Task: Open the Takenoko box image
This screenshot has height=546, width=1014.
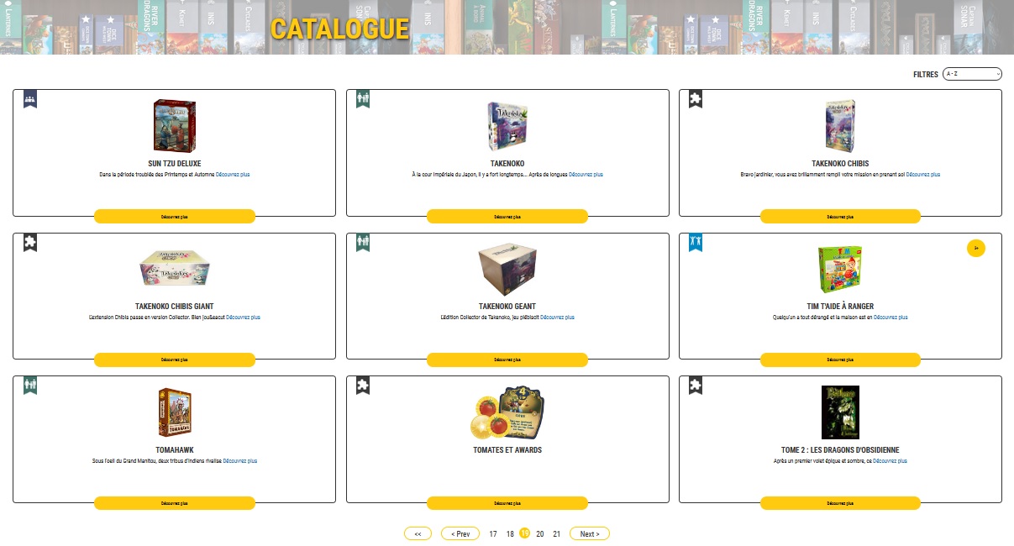Action: pyautogui.click(x=507, y=126)
